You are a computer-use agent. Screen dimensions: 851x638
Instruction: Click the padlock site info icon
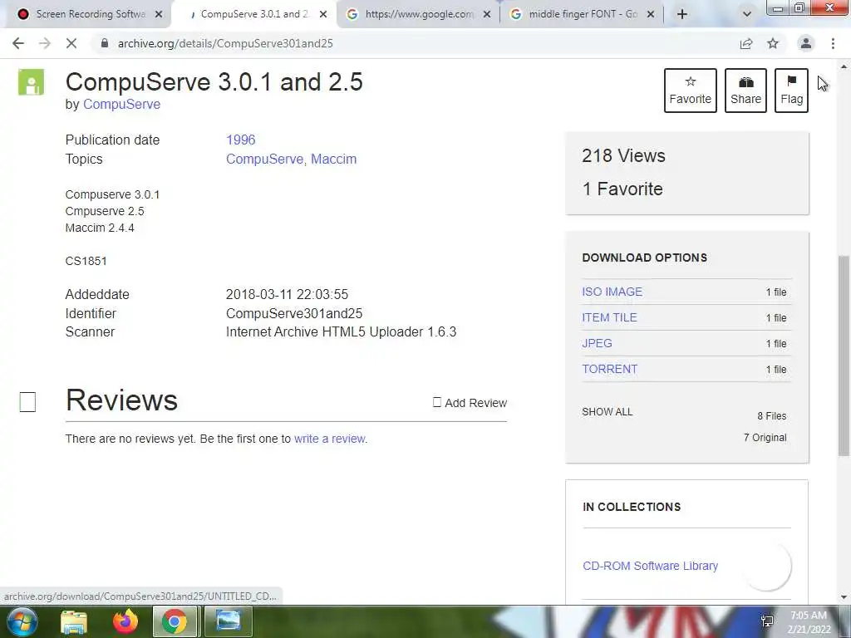(104, 43)
